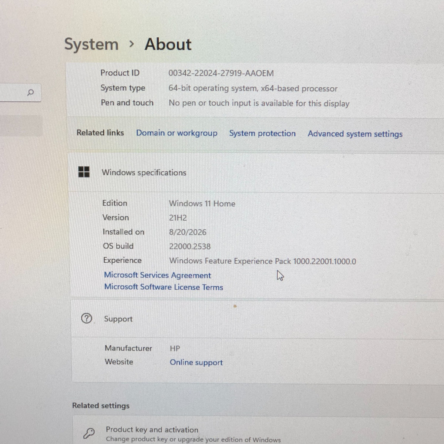444x444 pixels.
Task: Click the search magnifier icon
Action: 31,92
